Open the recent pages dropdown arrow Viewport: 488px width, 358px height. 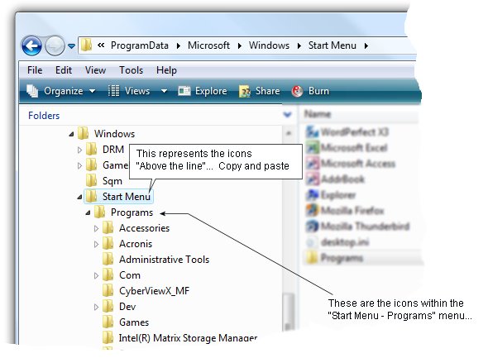tap(72, 46)
